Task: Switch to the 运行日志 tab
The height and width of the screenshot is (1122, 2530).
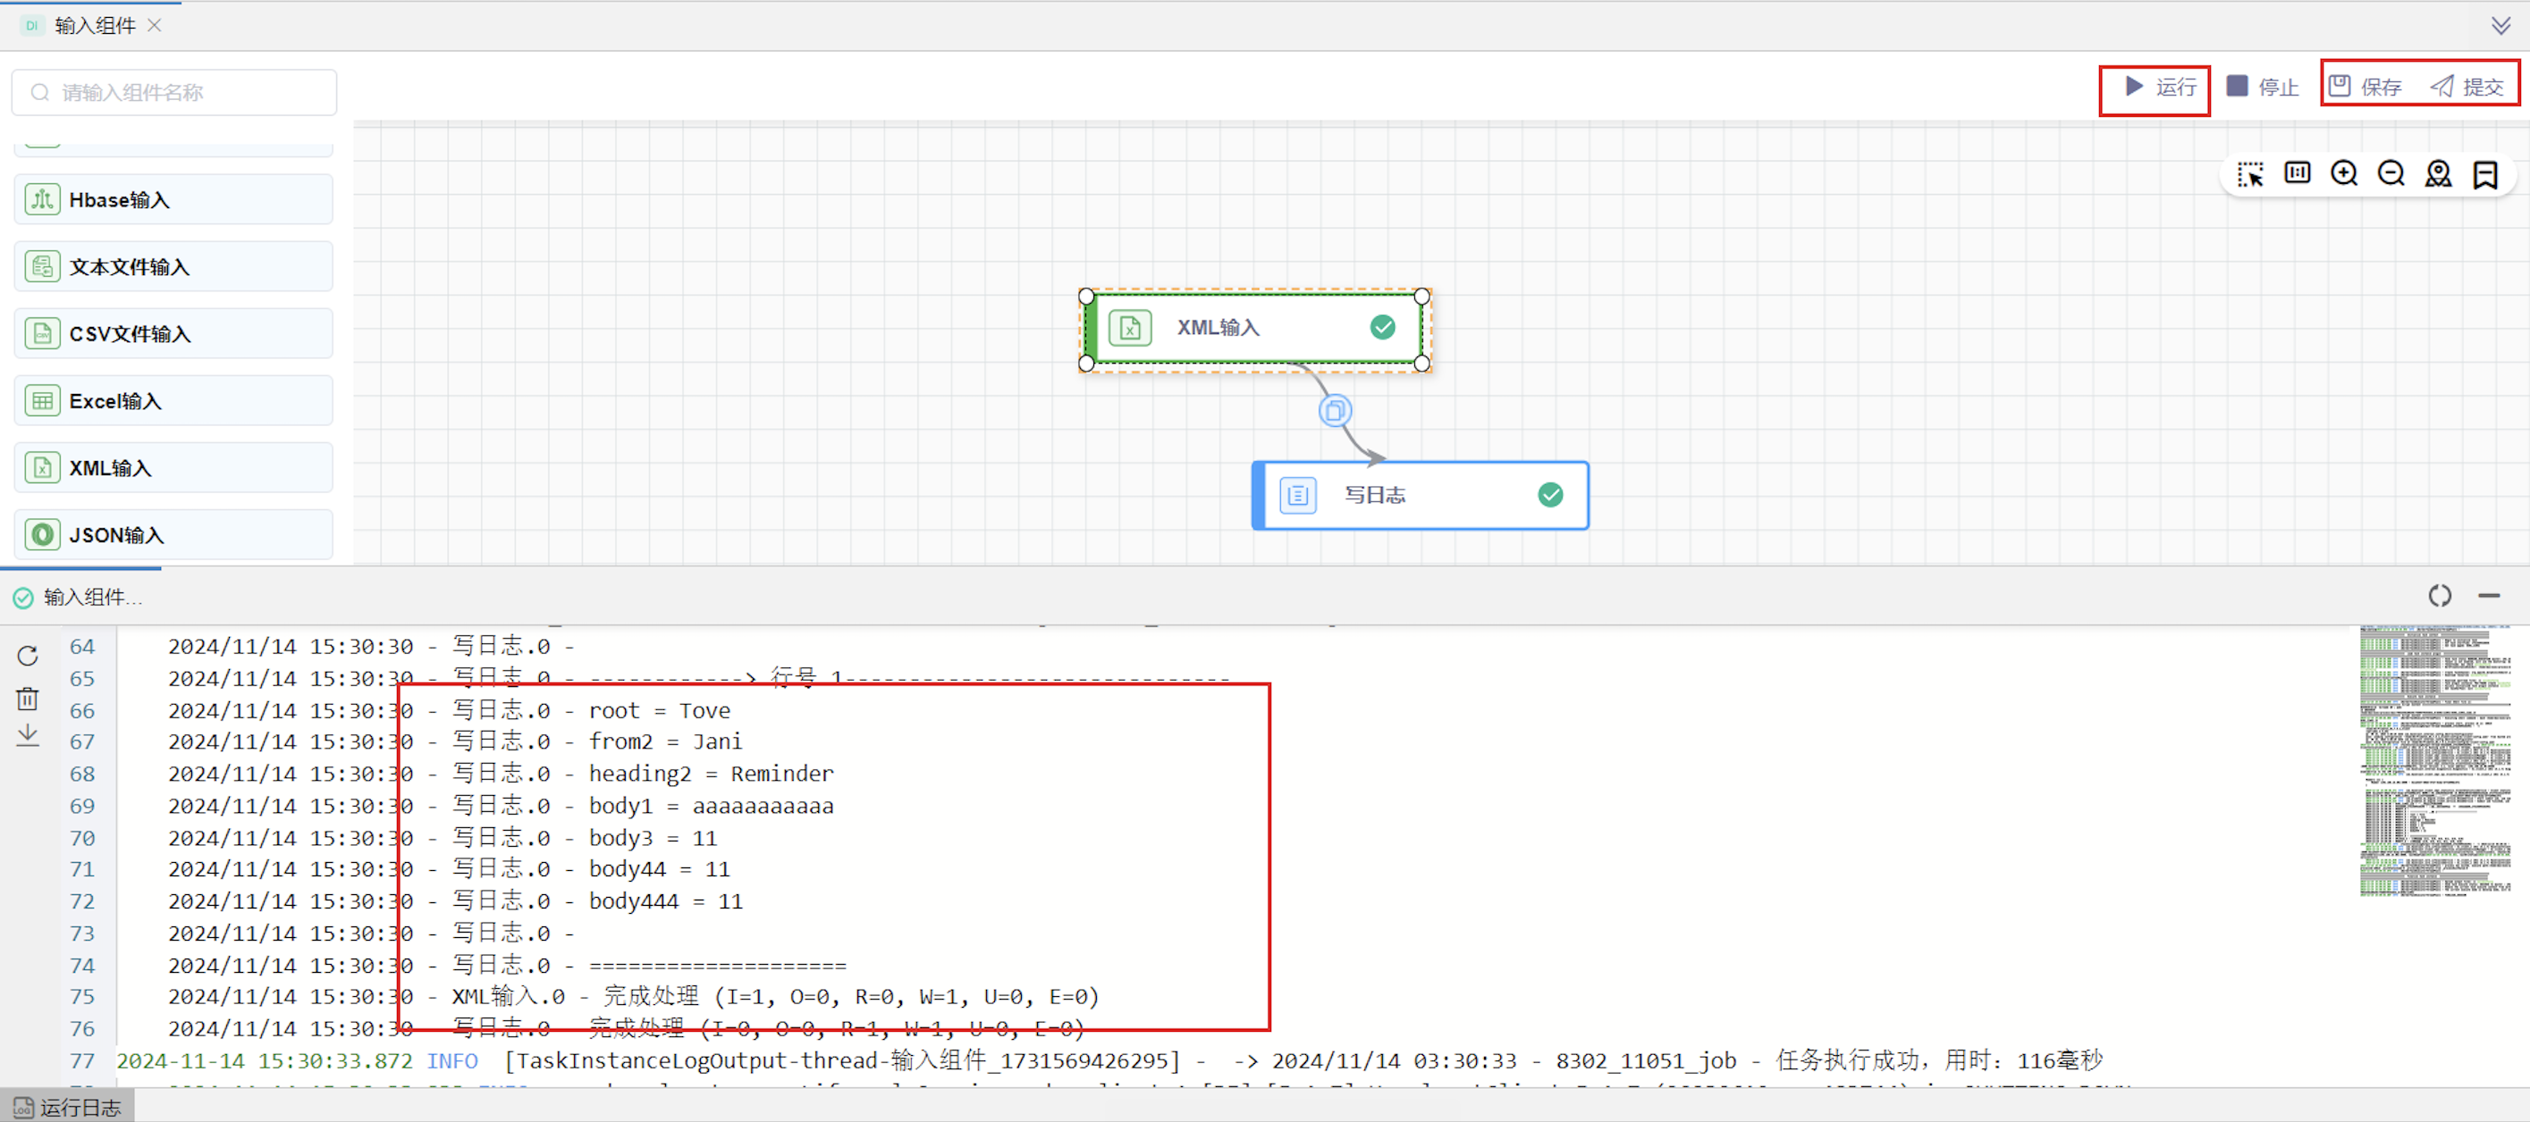Action: [67, 1108]
